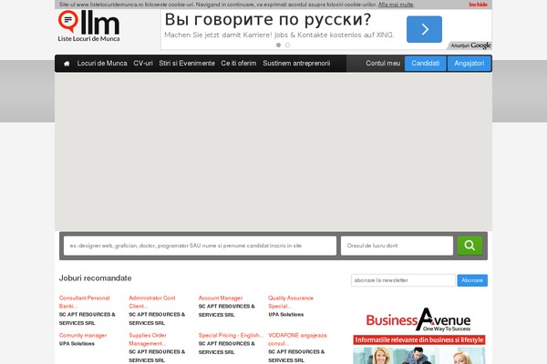
Task: Open the Locuri de Munca menu
Action: click(x=102, y=64)
